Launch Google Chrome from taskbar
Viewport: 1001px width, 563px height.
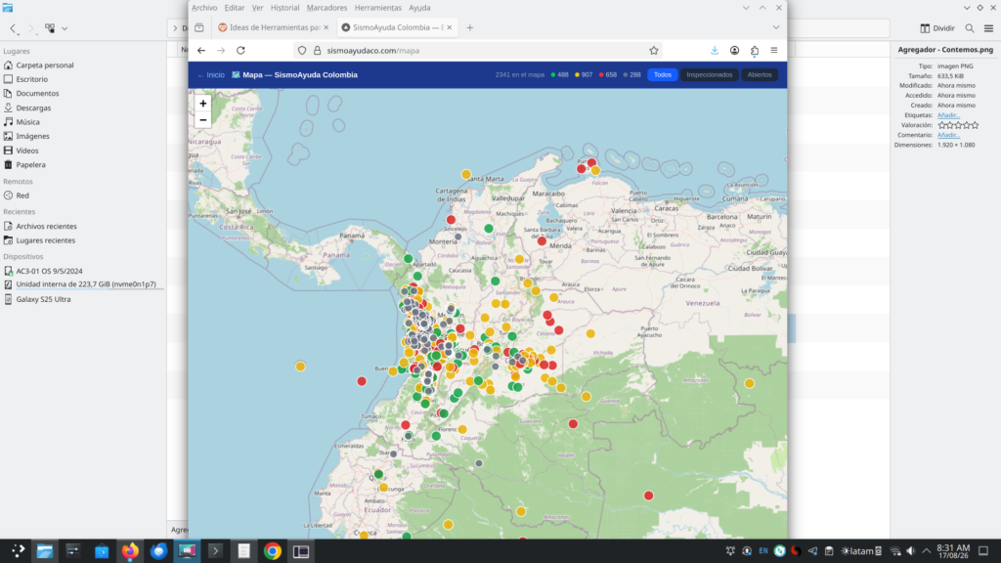point(273,551)
